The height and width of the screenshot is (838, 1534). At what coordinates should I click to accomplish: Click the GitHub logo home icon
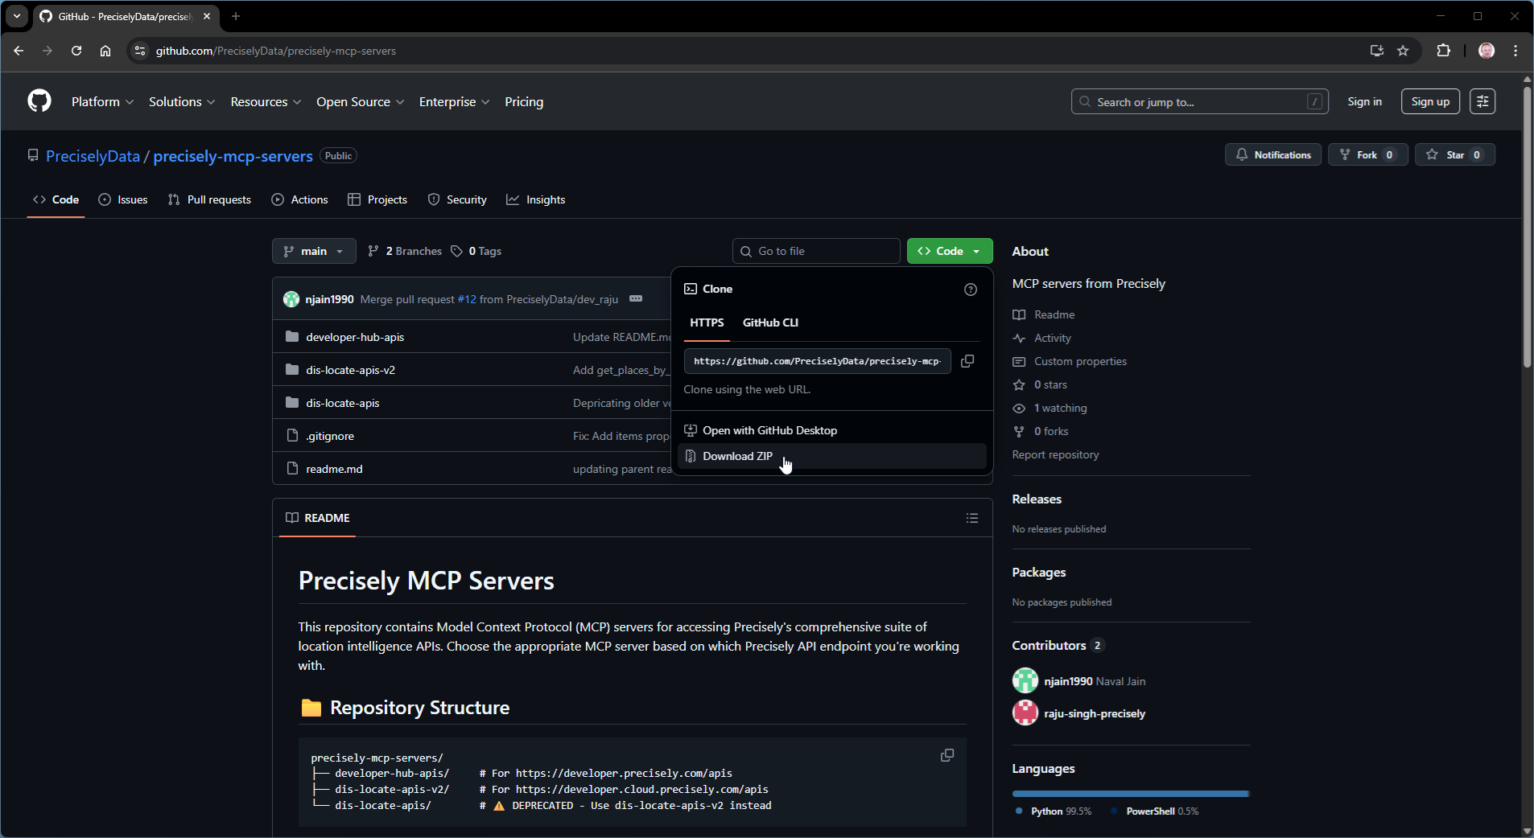point(39,101)
